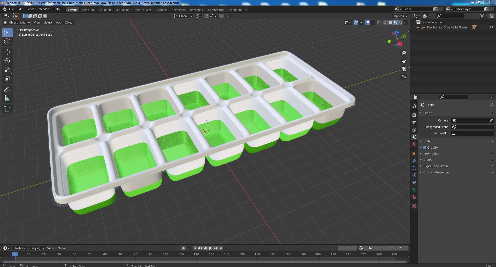This screenshot has height=267, width=496.
Task: Hide Flexible_Ice_Cube_Mold_Green with eye icon
Action: (492, 27)
